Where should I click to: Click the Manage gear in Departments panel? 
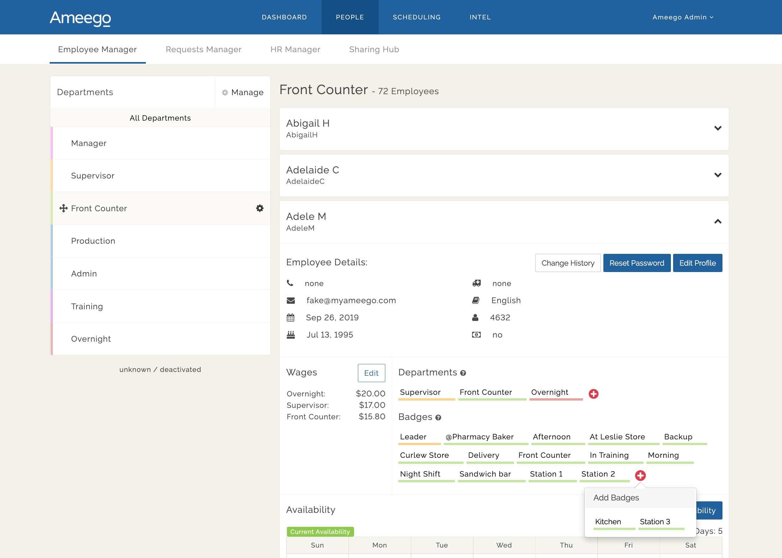tap(225, 93)
